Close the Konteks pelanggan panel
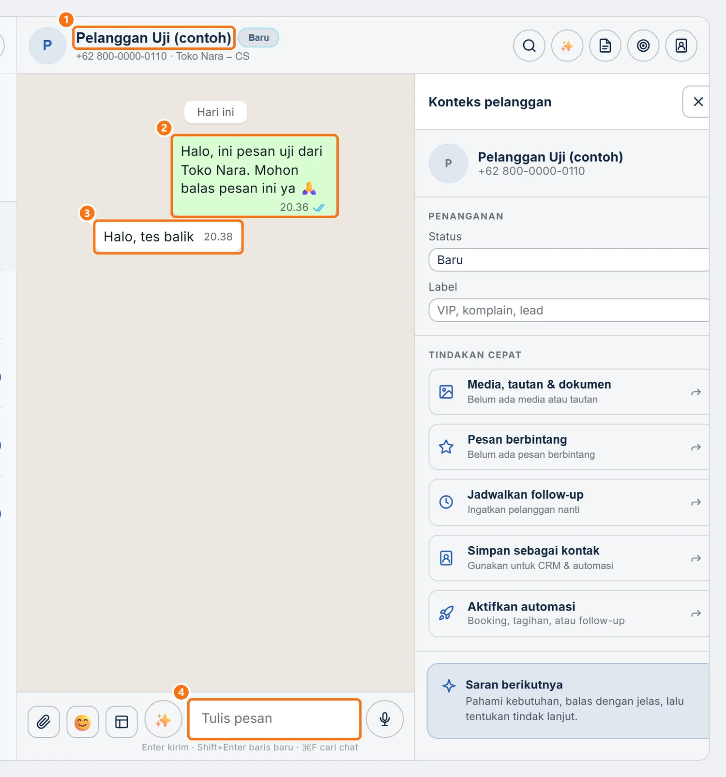 pos(697,102)
